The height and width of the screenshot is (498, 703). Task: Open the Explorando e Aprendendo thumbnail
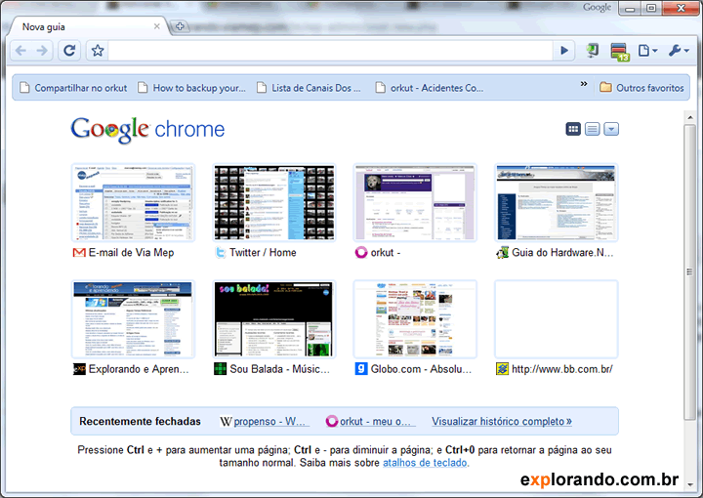(x=133, y=319)
